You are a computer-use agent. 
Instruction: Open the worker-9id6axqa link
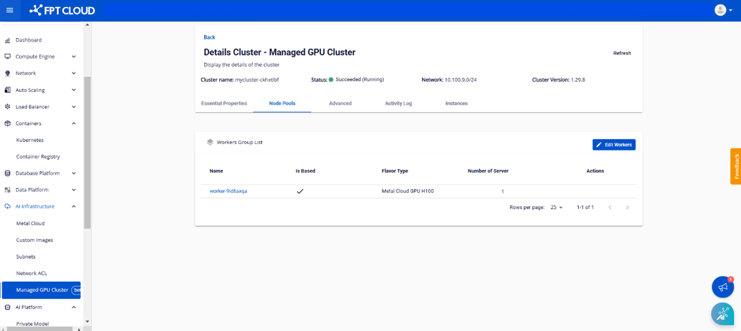(228, 191)
